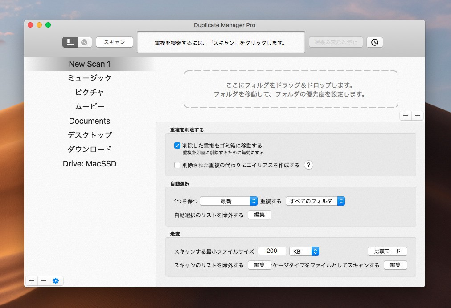Viewport: 451px width, 308px height.
Task: Click 編集 for auto-select exclusion list
Action: (259, 215)
